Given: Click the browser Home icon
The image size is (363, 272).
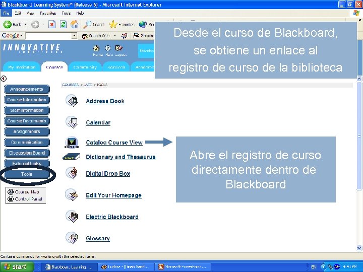Looking at the screenshot, I should point(74,24).
